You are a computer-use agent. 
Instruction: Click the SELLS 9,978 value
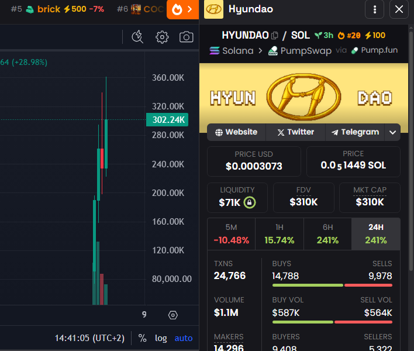point(380,276)
